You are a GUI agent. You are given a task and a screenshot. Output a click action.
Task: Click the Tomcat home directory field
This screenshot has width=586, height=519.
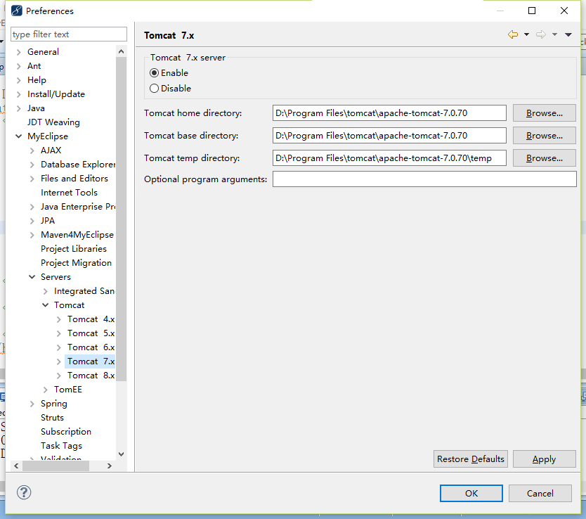(x=389, y=113)
